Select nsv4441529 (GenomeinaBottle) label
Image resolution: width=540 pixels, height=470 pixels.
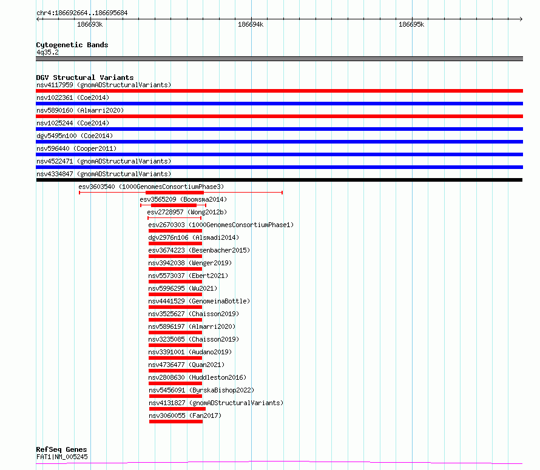(199, 301)
